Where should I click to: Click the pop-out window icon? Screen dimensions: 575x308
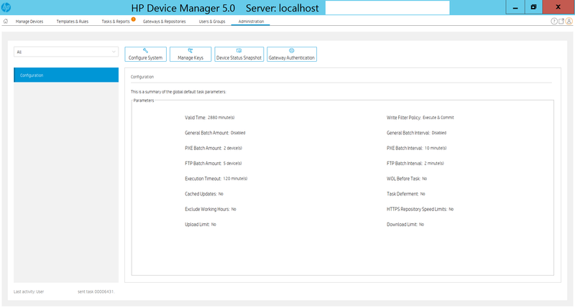coord(561,22)
